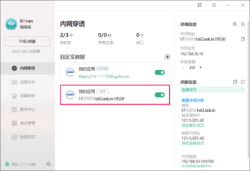Click the green IP badge icon
250x171 pixels.
click(x=7, y=164)
